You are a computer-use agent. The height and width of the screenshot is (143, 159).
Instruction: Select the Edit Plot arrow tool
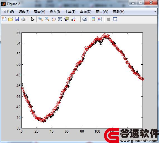click(32, 19)
